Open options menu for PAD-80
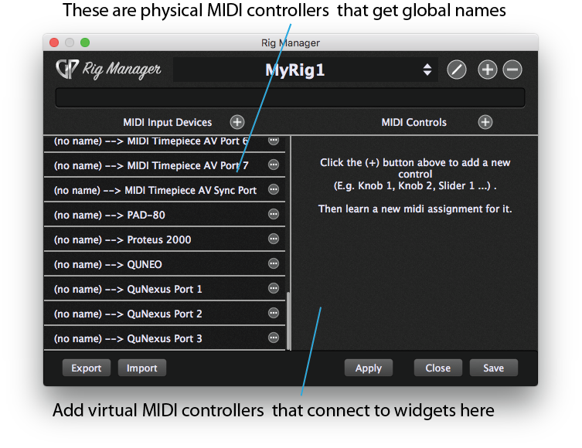 click(274, 214)
